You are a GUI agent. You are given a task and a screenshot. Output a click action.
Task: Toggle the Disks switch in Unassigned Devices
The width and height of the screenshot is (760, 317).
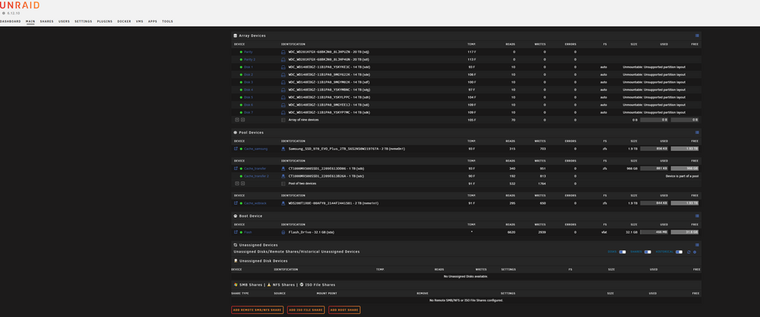[x=622, y=252]
